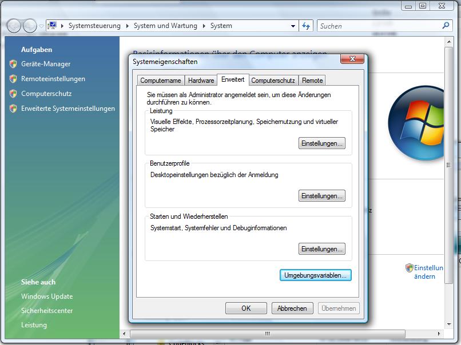Viewport: 461px width, 345px height.
Task: Click the back navigation arrow
Action: click(14, 26)
